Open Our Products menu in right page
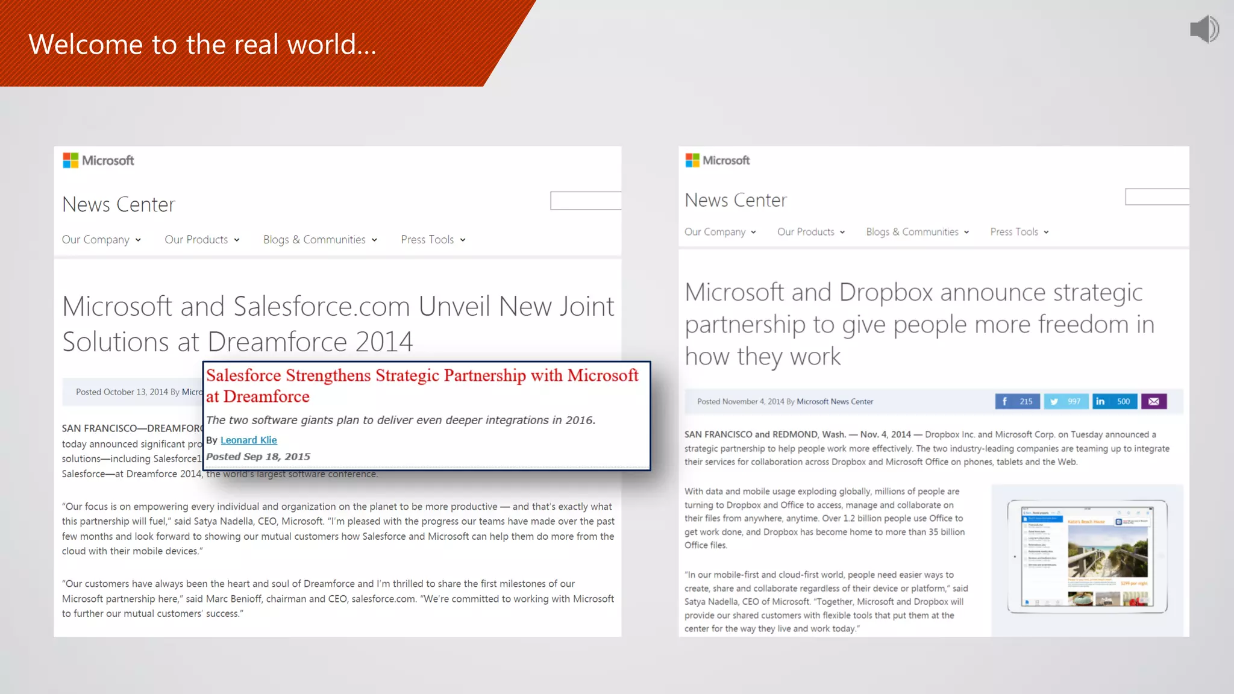Image resolution: width=1234 pixels, height=694 pixels. coord(810,232)
